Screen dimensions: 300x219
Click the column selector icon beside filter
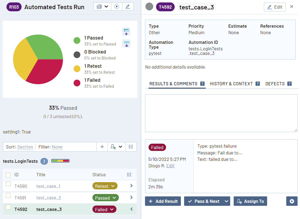(x=131, y=147)
